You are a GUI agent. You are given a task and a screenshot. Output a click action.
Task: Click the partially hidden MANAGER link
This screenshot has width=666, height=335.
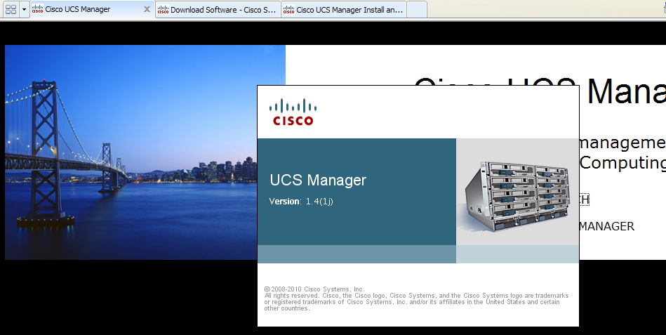606,226
